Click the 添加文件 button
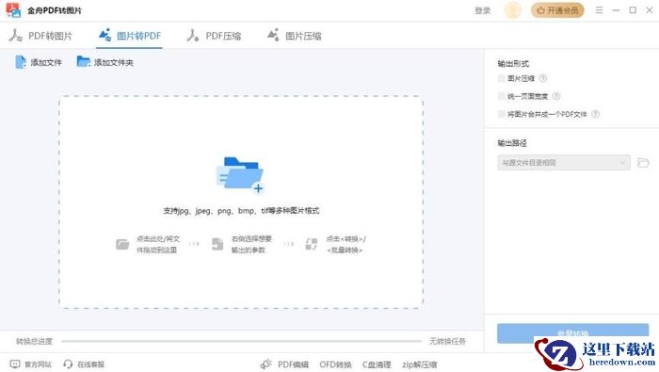 pos(39,62)
